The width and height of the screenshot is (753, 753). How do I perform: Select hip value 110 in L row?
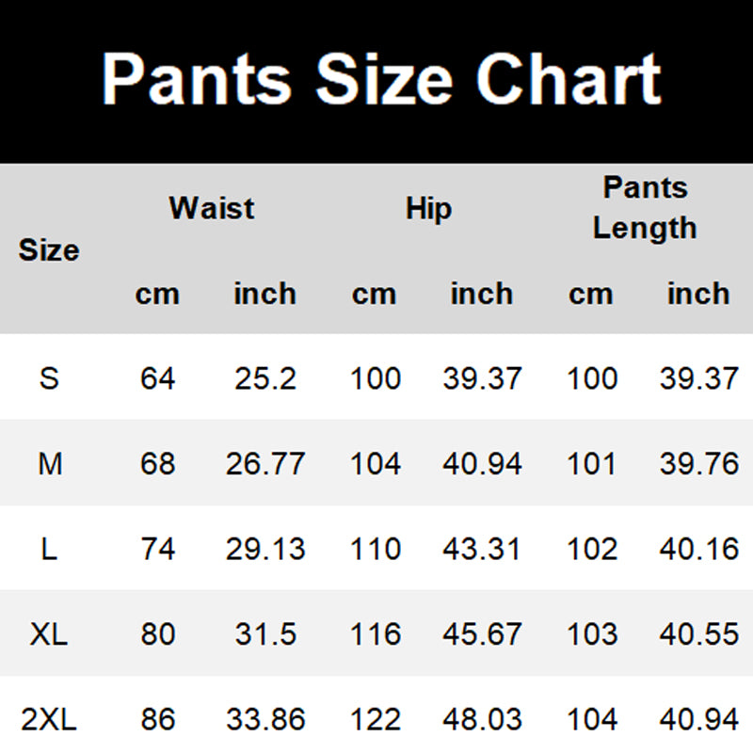tap(375, 549)
